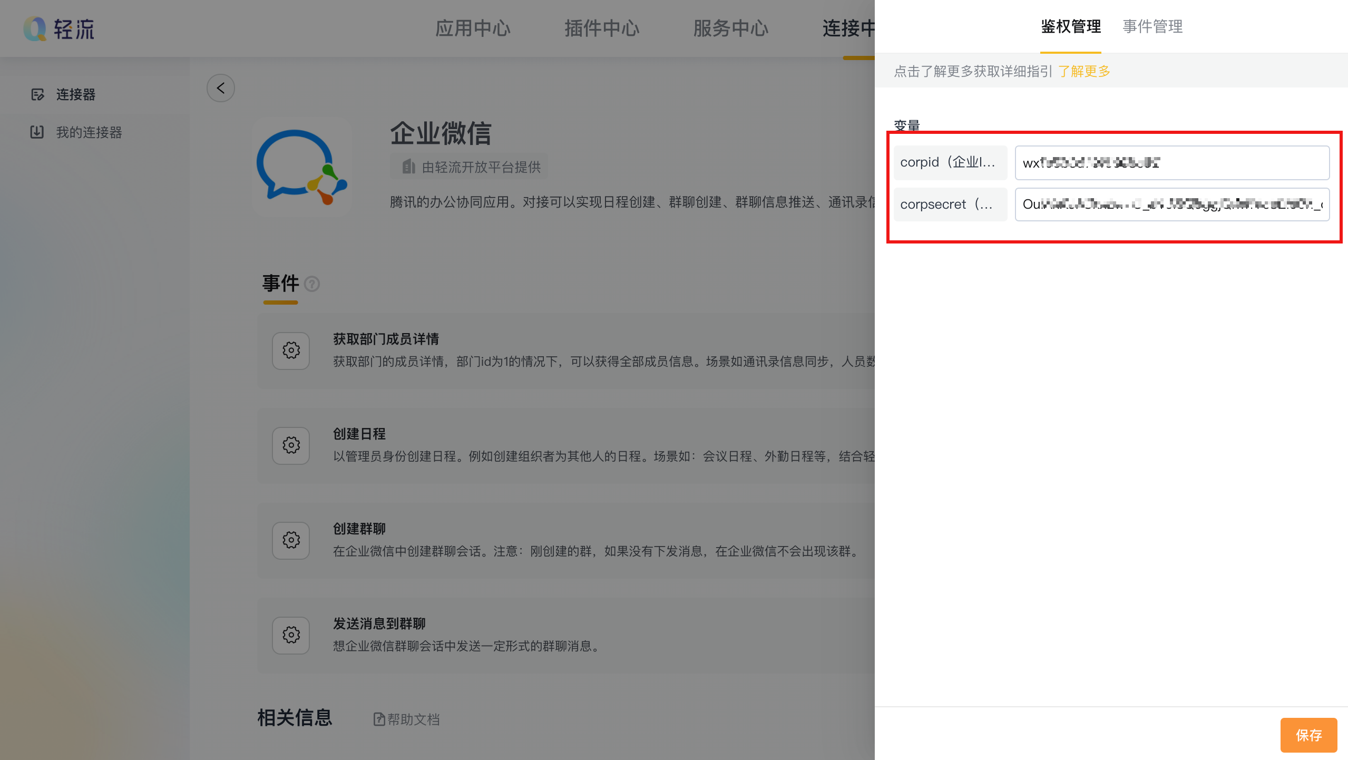Viewport: 1348px width, 760px height.
Task: Click gear icon for 获取部门成员详情
Action: tap(291, 350)
